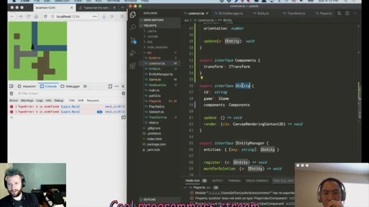The image size is (369, 207).
Task: Open console settings gear icon
Action: (x=123, y=93)
